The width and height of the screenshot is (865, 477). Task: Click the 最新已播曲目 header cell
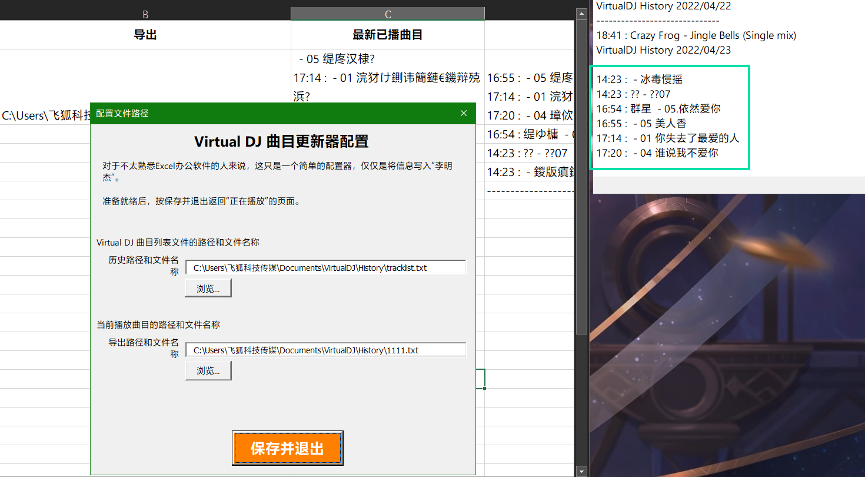pyautogui.click(x=388, y=35)
